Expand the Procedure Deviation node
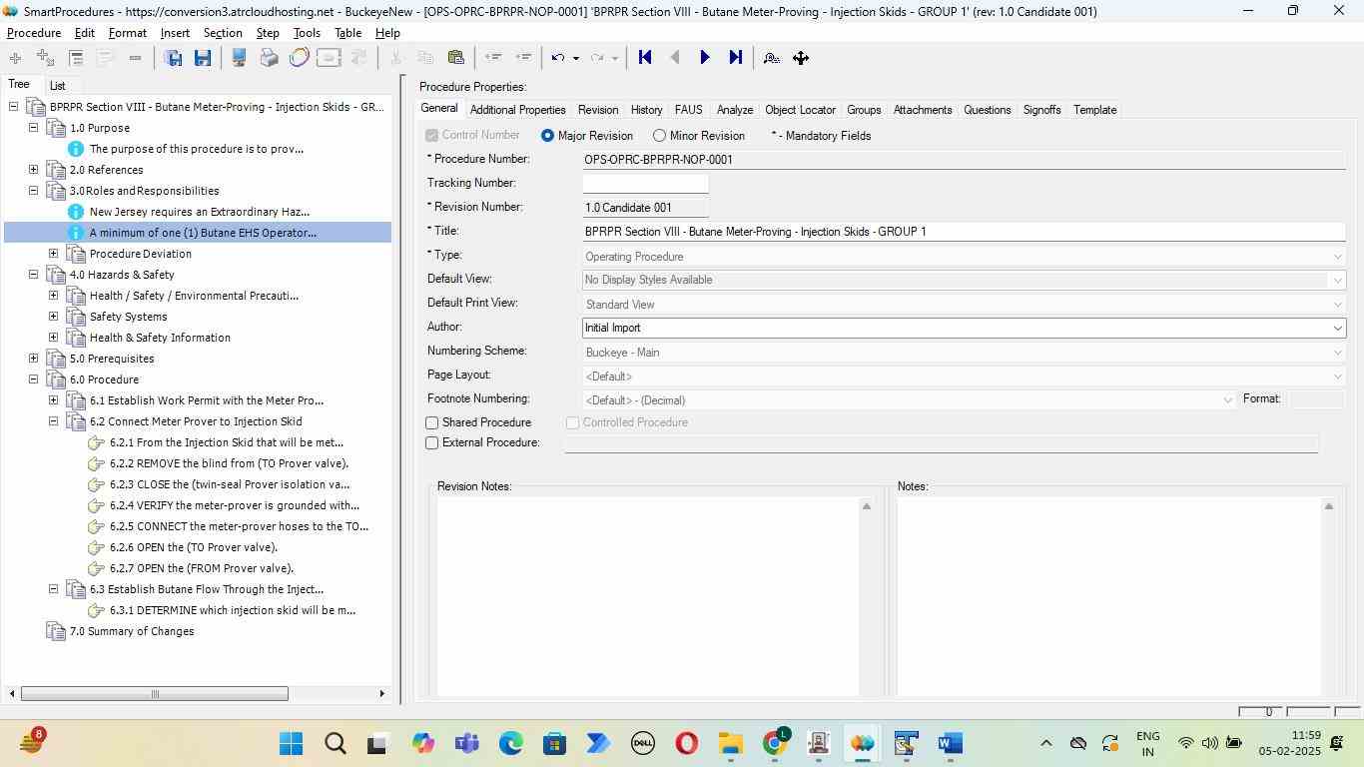This screenshot has height=767, width=1364. (54, 254)
